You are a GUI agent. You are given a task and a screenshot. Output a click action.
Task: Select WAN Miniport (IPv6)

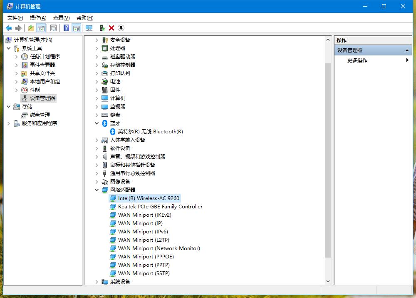(x=143, y=232)
